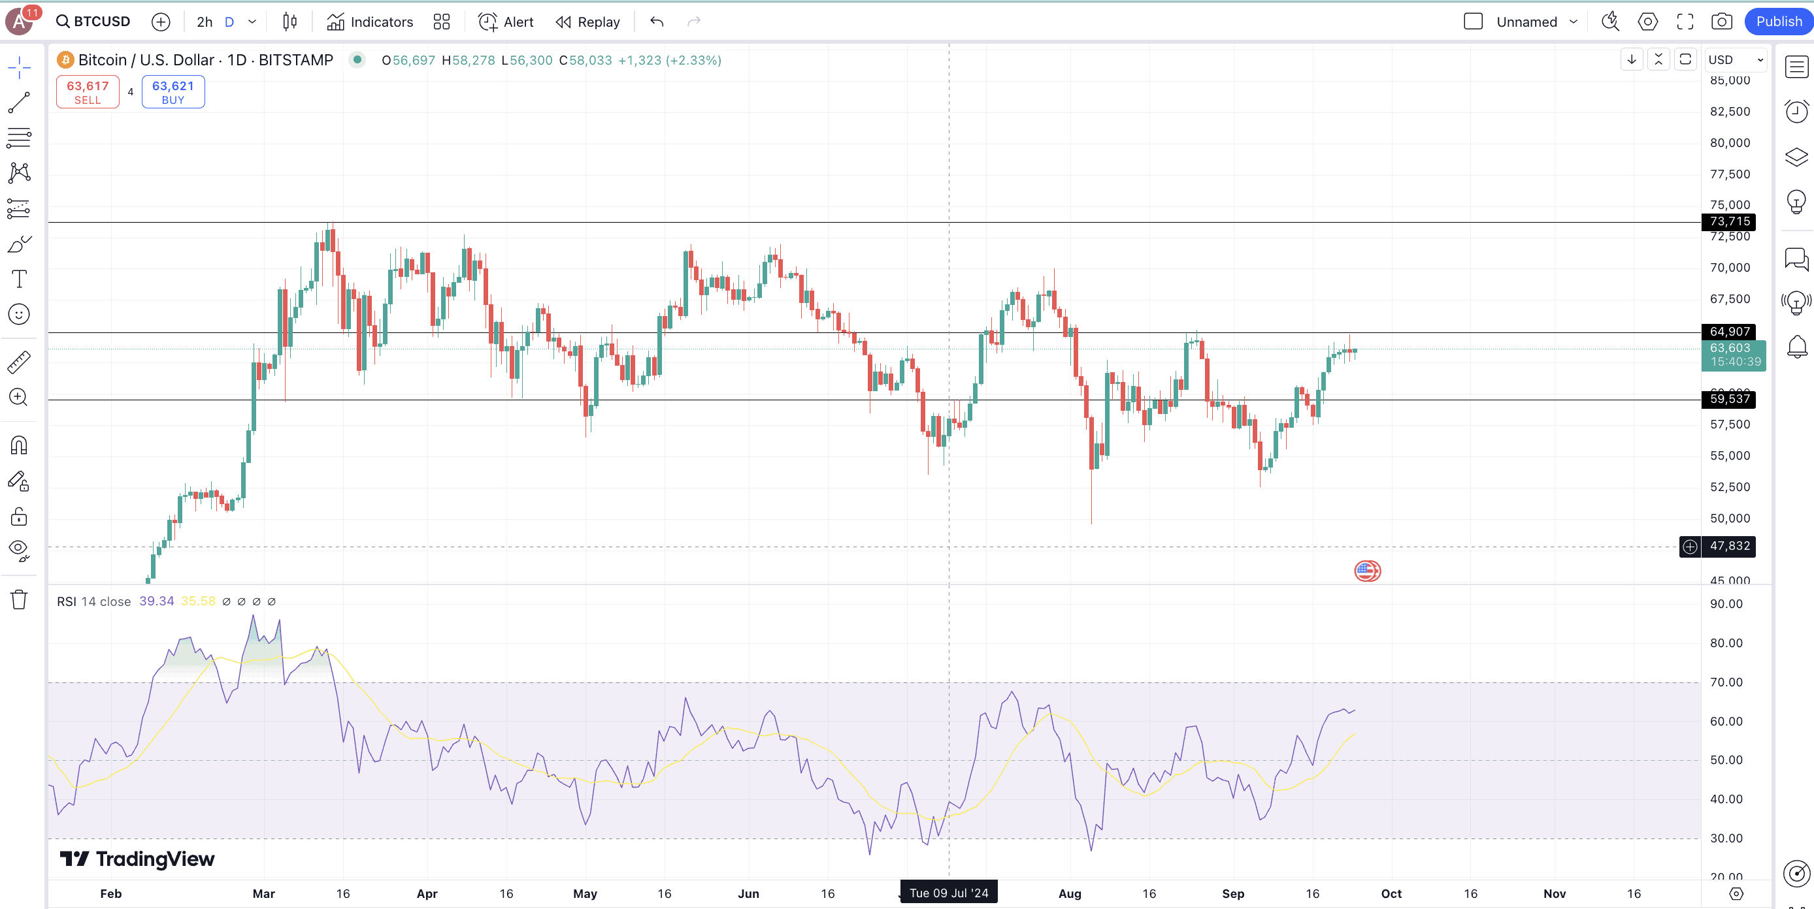
Task: Toggle lock all drawing tools
Action: point(19,517)
